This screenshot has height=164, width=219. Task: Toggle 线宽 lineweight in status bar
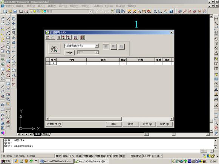[x=115, y=156]
